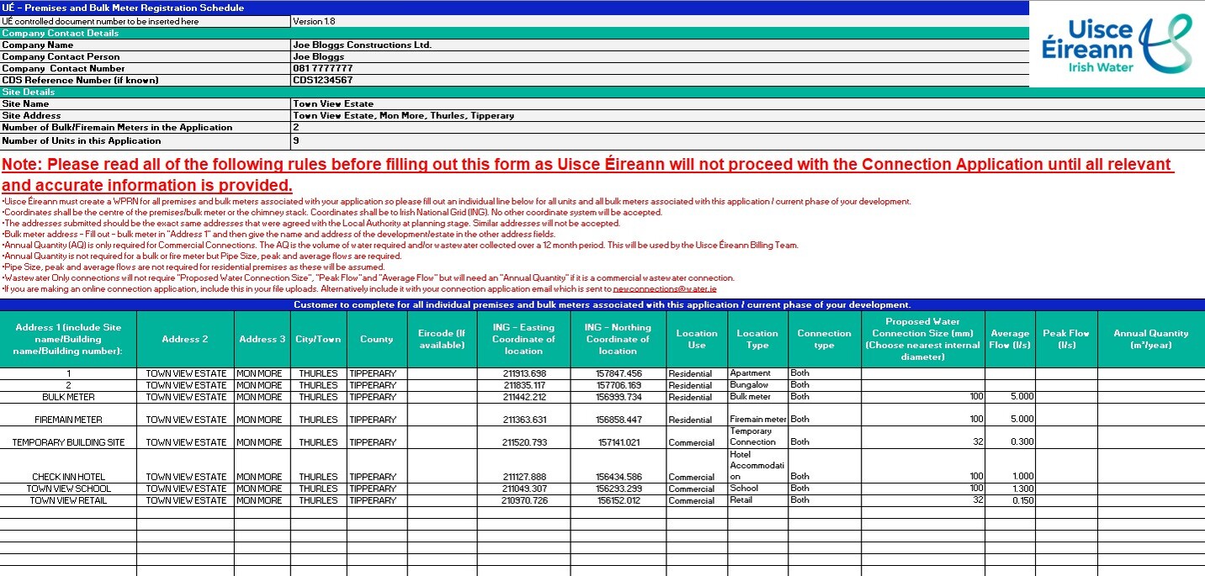The image size is (1205, 576).
Task: Click the Company Contact Number value 081 7777777
Action: point(322,68)
